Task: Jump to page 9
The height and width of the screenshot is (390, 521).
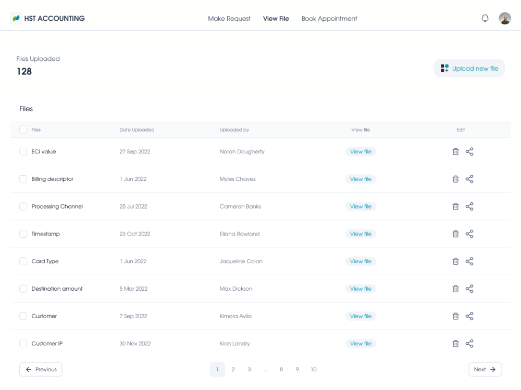Action: 297,369
